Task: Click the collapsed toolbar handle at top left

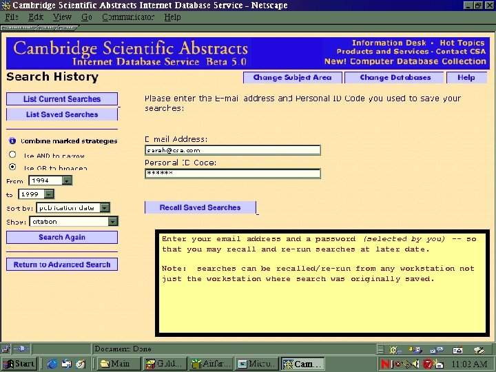Action: point(19,28)
